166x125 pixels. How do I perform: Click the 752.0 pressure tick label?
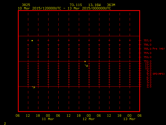(148, 61)
